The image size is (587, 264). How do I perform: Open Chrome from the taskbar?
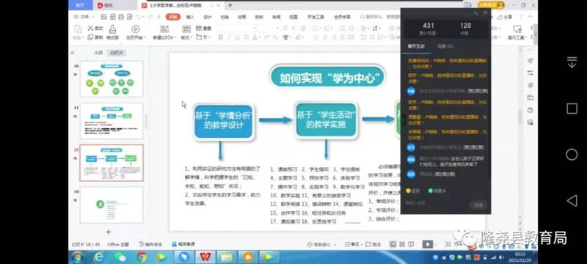coord(142,257)
